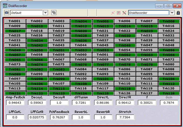Click the Stretch value 7.7364
The image size is (183, 127).
(x=125, y=117)
